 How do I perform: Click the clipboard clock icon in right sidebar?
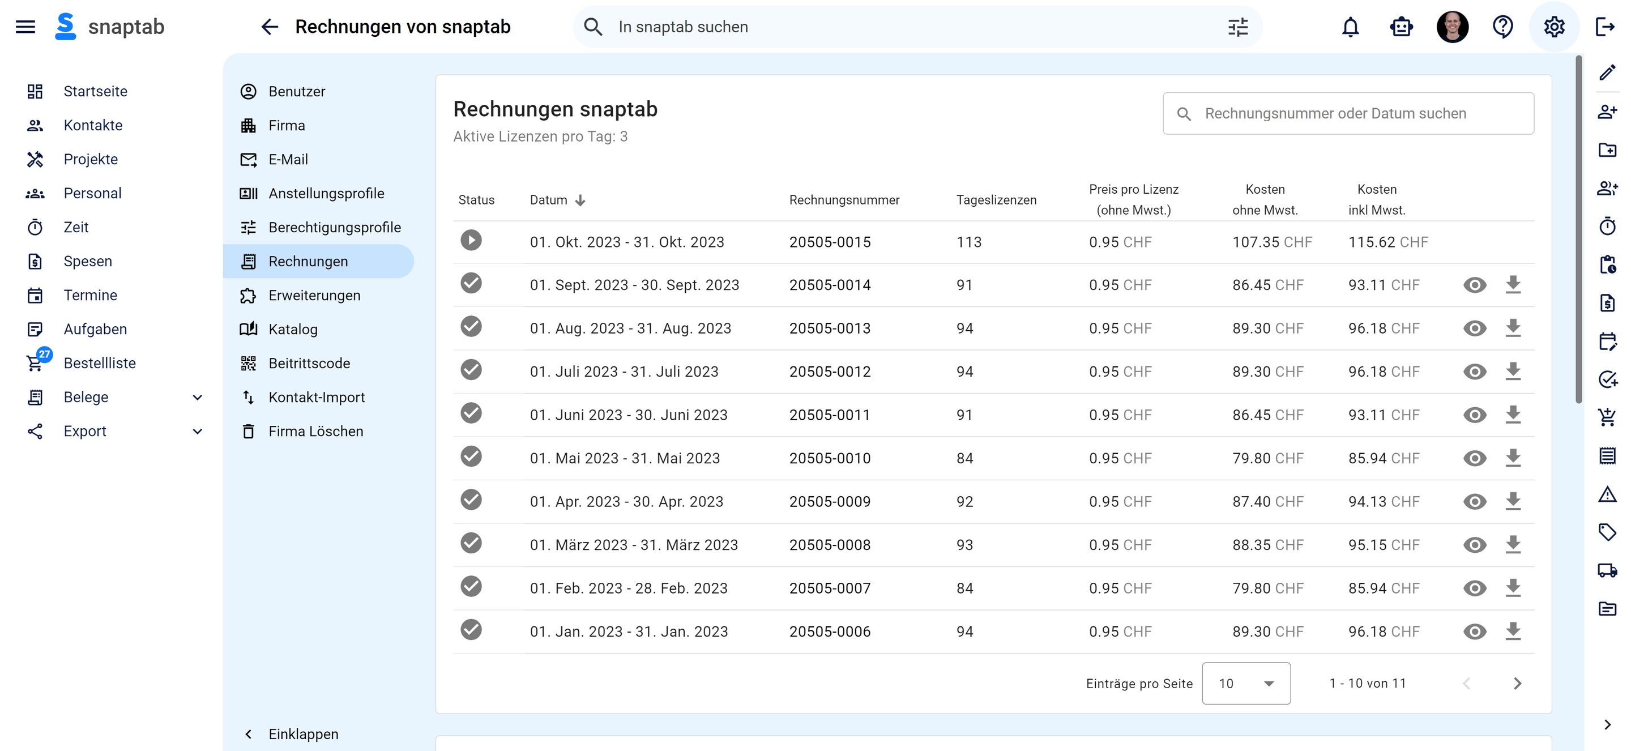[x=1607, y=264]
